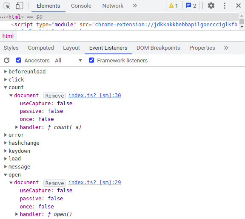The height and width of the screenshot is (219, 245).
Task: Collapse the count event
Action: click(6, 87)
